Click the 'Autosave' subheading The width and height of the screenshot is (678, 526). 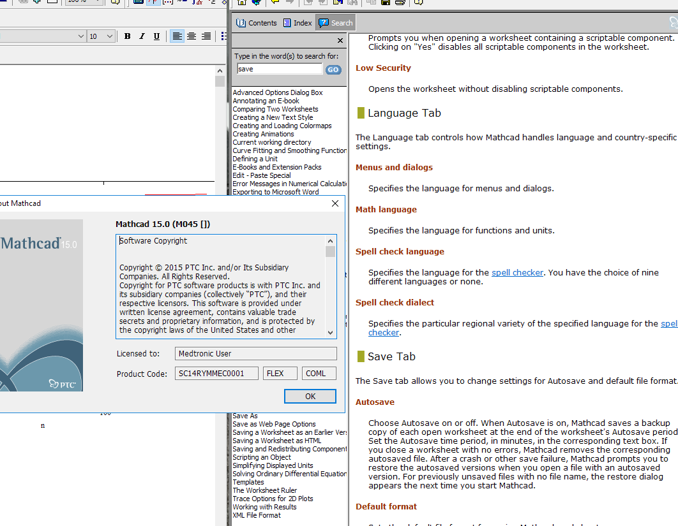(x=375, y=402)
